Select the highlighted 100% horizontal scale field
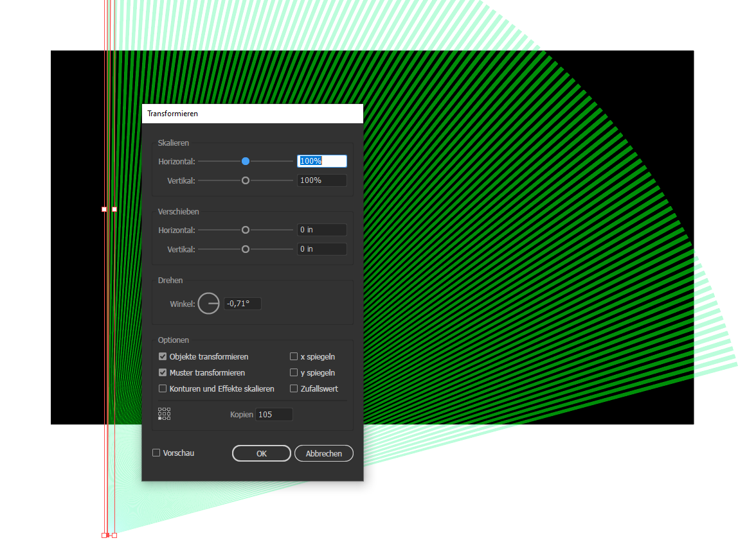 321,161
